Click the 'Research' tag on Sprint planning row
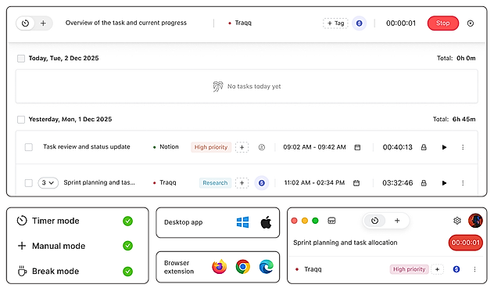The image size is (494, 288). click(215, 183)
